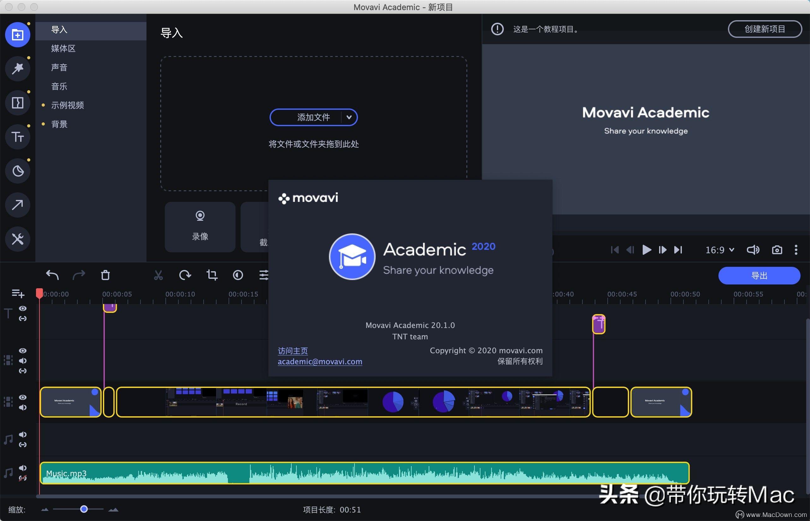Open the Filters magic wand panel
Viewport: 810px width, 521px height.
coord(18,69)
